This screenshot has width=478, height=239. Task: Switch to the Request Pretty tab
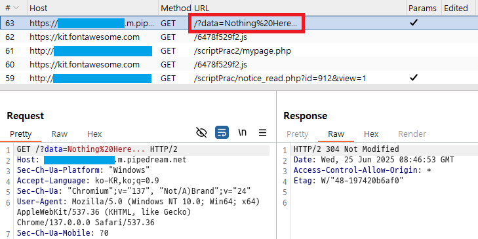coord(21,134)
